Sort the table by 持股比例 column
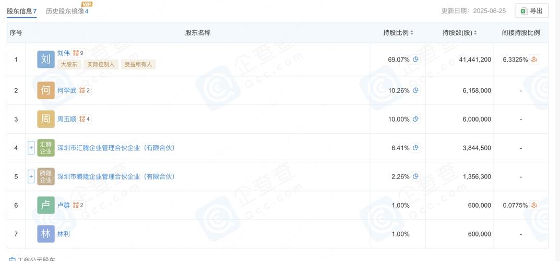The height and width of the screenshot is (261, 560). coord(412,33)
